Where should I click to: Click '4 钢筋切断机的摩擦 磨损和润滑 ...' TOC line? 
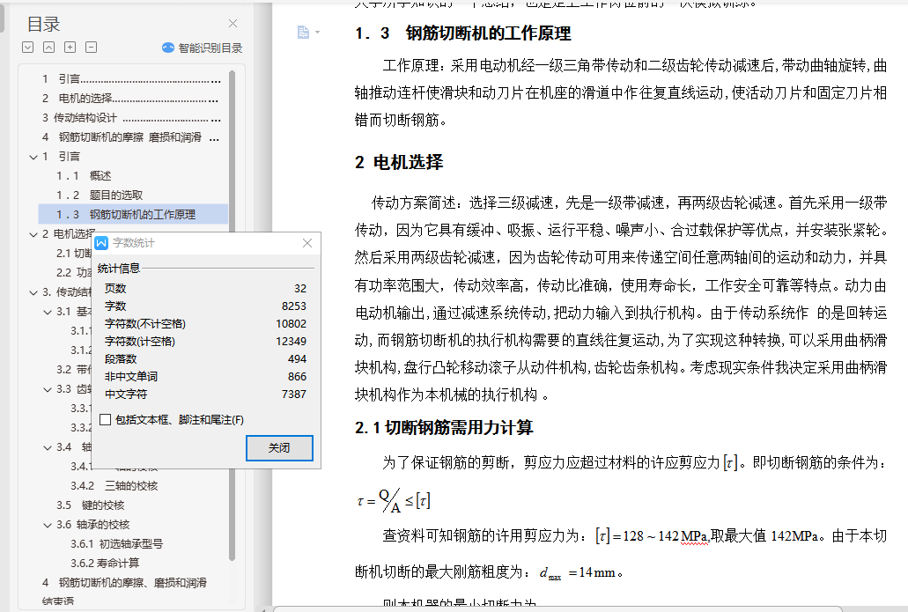tap(131, 137)
